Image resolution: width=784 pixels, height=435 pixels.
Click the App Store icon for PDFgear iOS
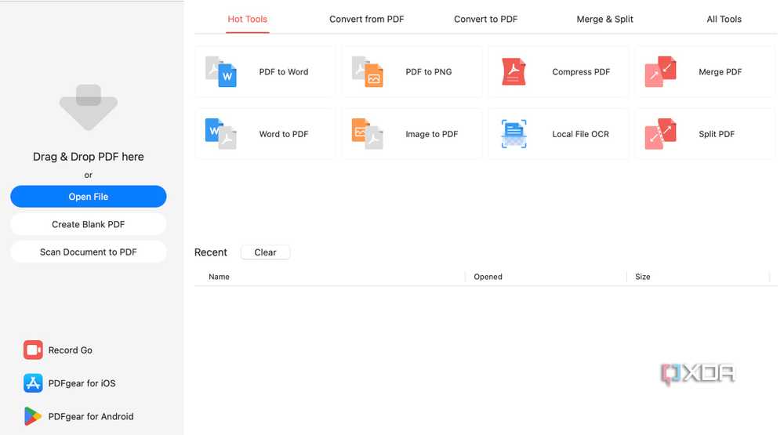pos(33,383)
